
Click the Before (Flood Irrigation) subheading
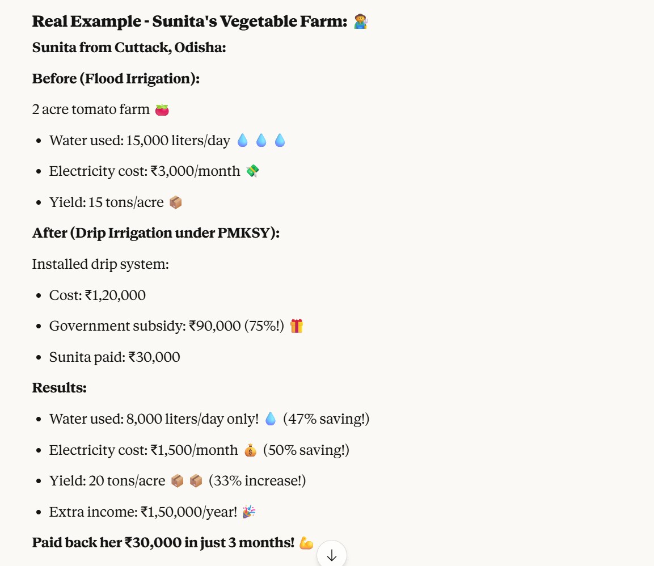point(116,78)
